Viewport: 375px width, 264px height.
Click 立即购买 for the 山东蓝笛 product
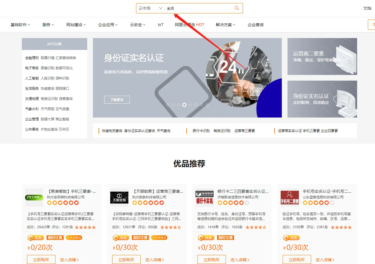(x=297, y=259)
